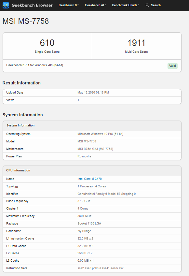Click the MSI MS-7758 page heading
The height and width of the screenshot is (276, 189).
pyautogui.click(x=26, y=21)
